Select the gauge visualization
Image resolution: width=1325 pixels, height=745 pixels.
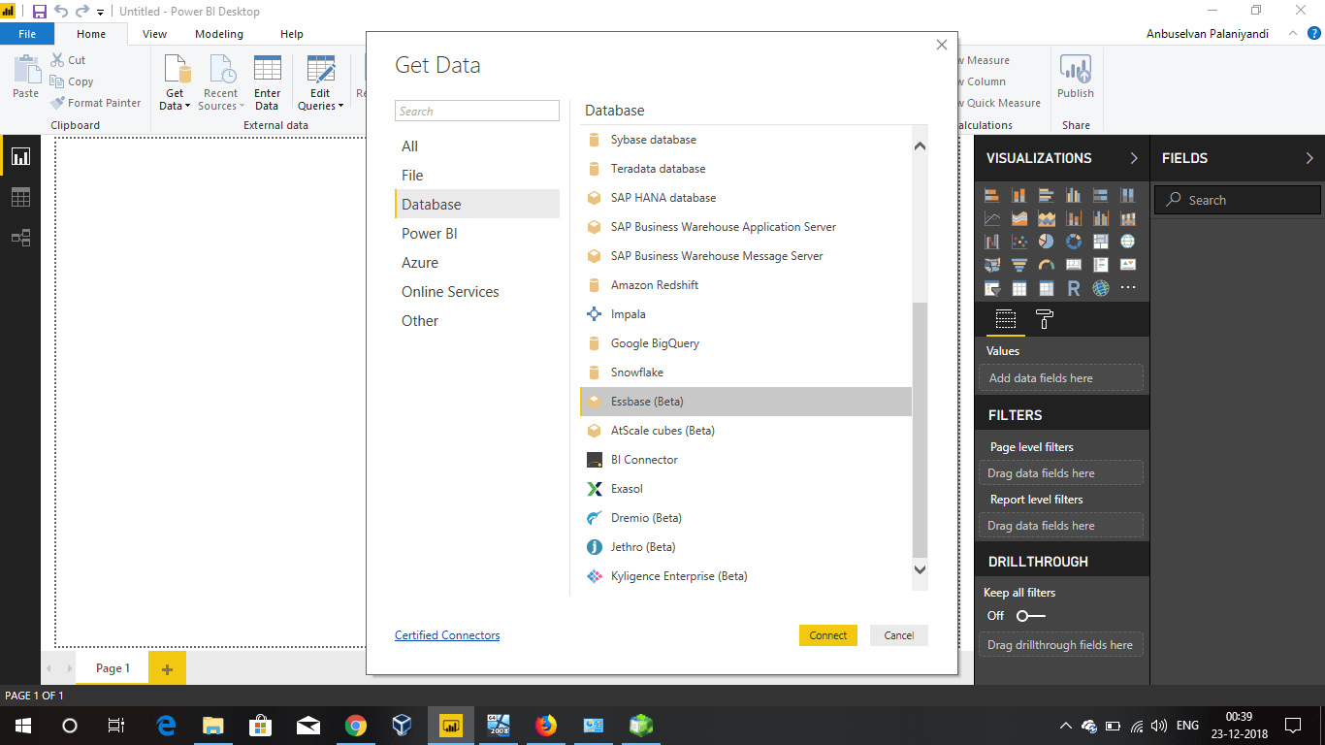(1047, 265)
